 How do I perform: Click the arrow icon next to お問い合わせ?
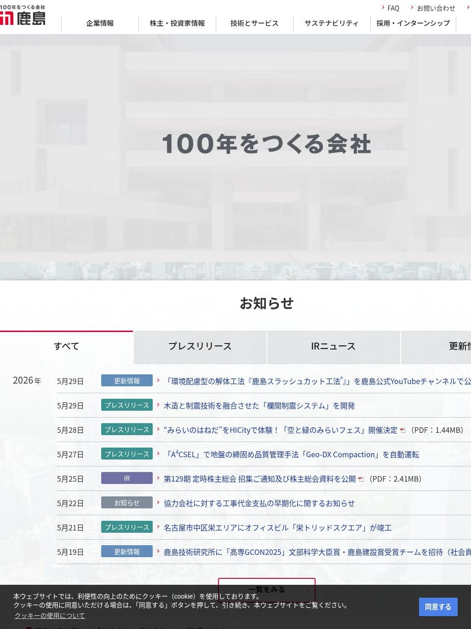tap(413, 7)
